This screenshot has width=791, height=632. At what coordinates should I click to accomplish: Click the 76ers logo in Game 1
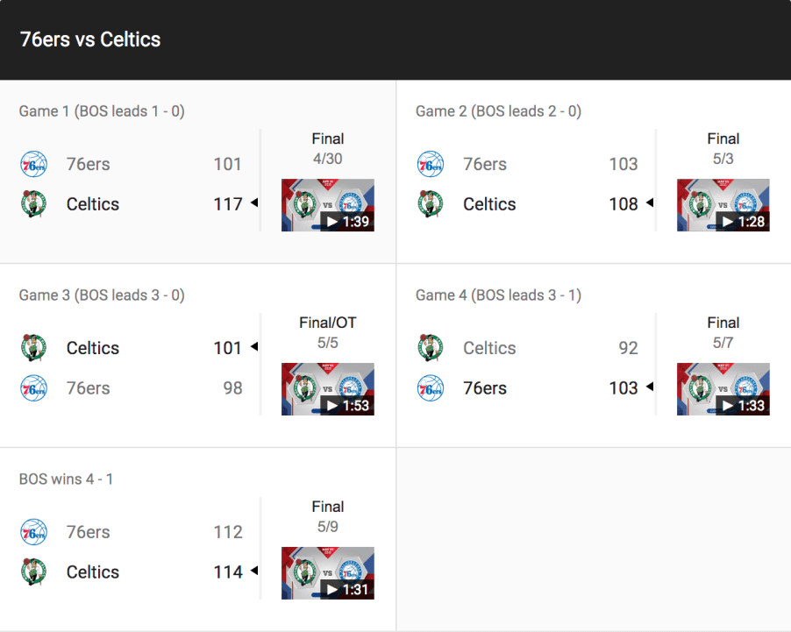(x=33, y=164)
